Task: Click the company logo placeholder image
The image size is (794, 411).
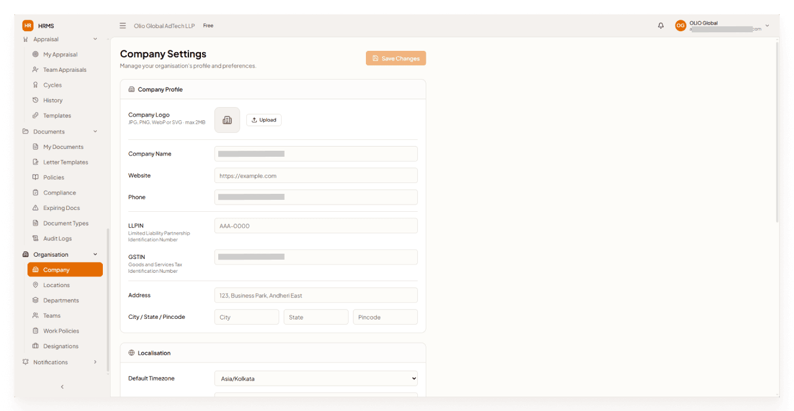Action: click(x=227, y=120)
